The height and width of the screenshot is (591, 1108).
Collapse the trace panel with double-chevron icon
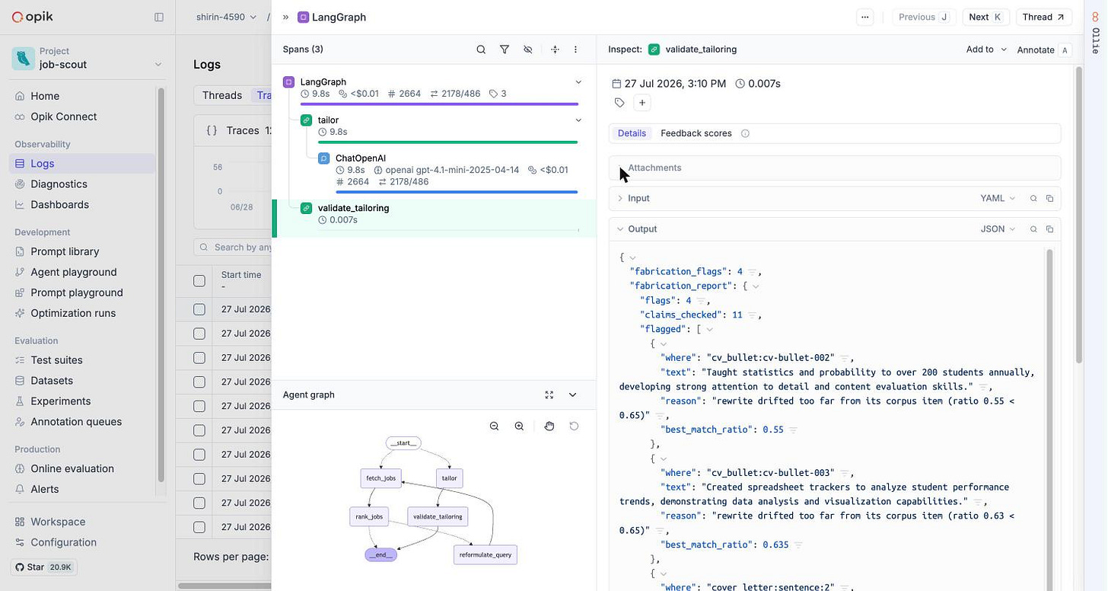coord(285,17)
